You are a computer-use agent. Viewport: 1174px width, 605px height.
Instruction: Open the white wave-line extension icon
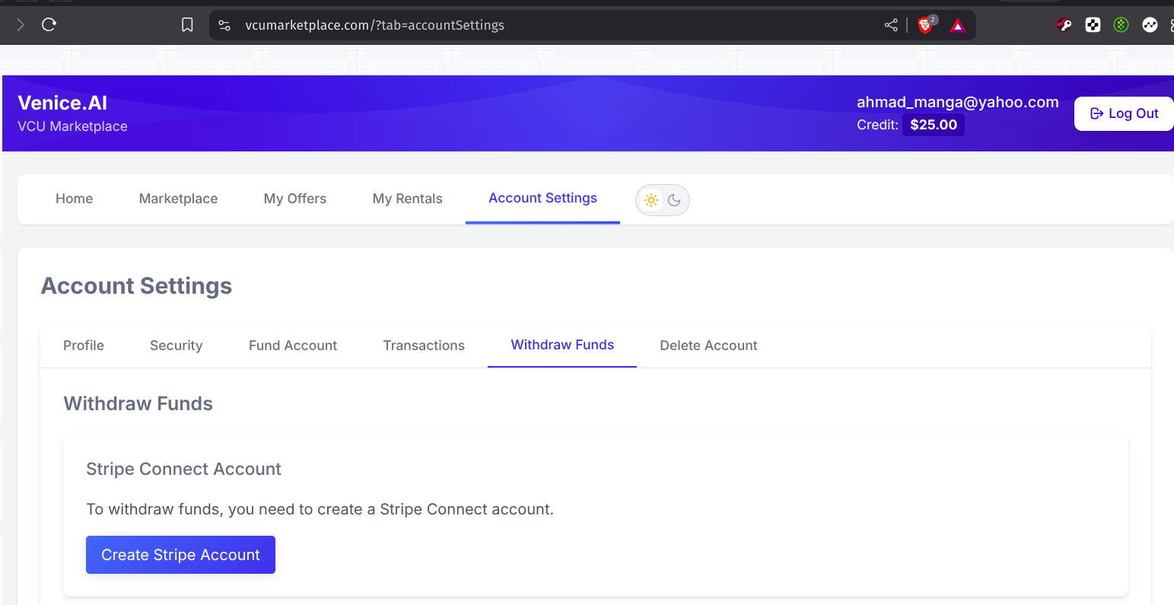click(x=1150, y=25)
